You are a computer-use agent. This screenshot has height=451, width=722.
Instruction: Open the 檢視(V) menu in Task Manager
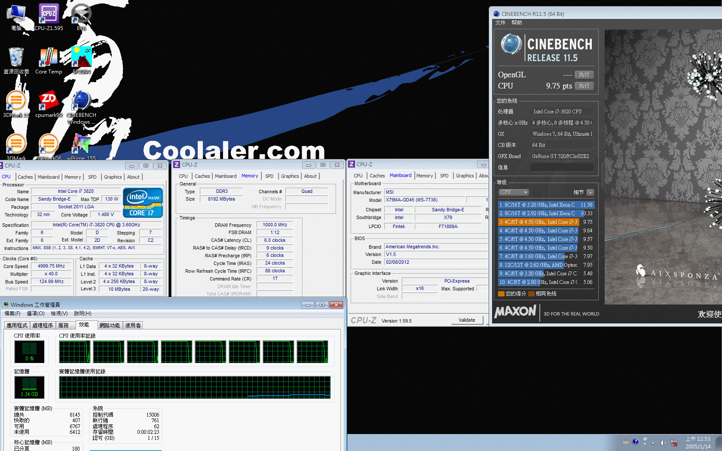pyautogui.click(x=59, y=314)
